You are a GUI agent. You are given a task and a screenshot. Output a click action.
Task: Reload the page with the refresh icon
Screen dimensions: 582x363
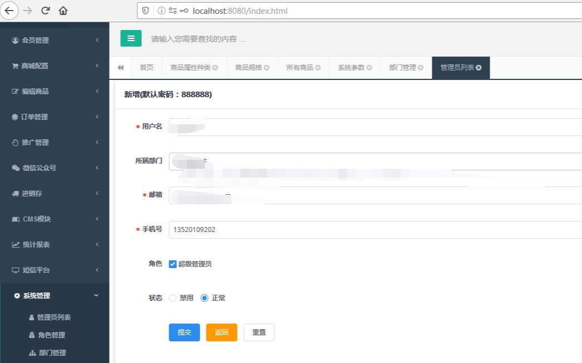tap(45, 11)
